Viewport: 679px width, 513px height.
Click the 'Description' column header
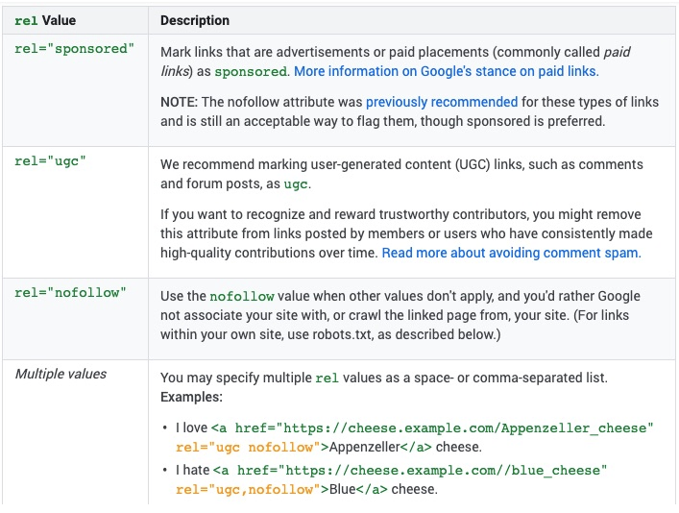[x=195, y=20]
